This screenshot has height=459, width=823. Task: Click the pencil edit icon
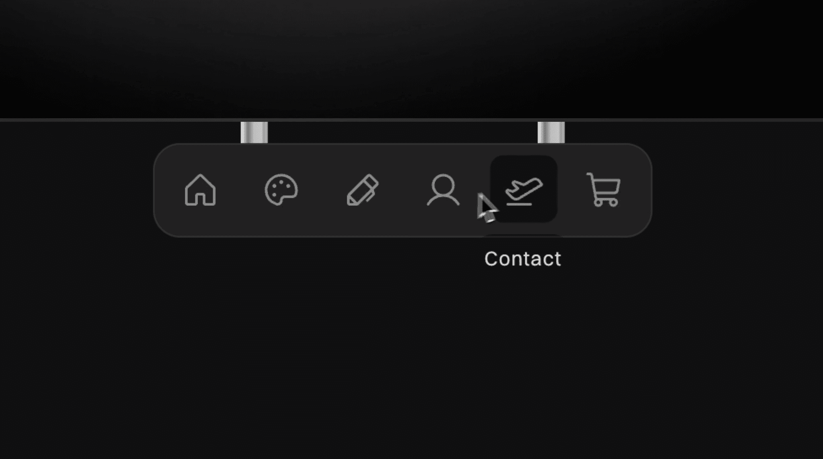click(362, 190)
